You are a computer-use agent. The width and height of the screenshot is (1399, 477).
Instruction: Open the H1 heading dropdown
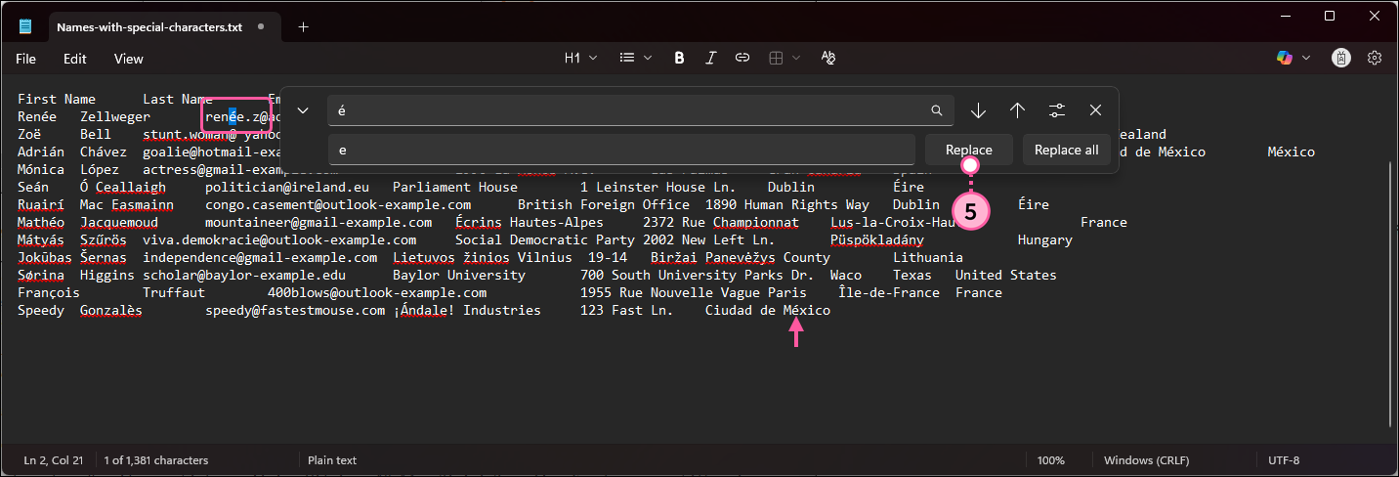pyautogui.click(x=580, y=59)
